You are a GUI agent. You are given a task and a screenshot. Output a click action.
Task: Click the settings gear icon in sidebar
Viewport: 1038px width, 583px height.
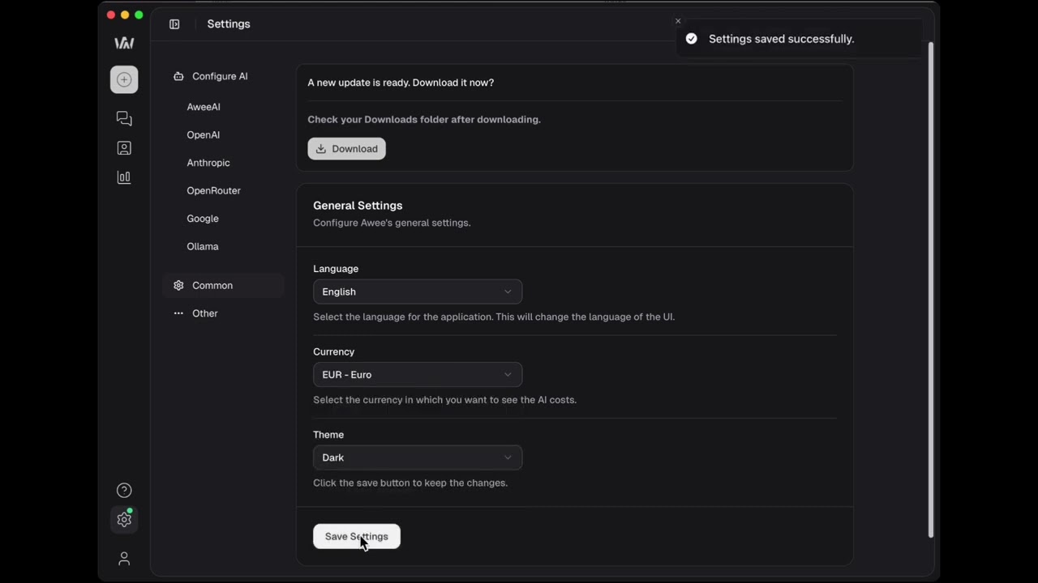point(124,520)
